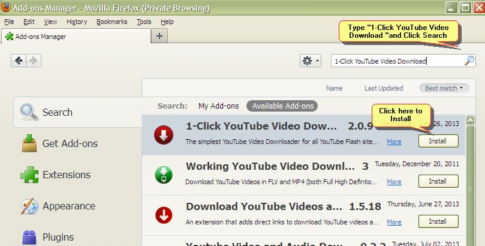The image size is (485, 246).
Task: Sort results by Name
Action: [x=334, y=88]
